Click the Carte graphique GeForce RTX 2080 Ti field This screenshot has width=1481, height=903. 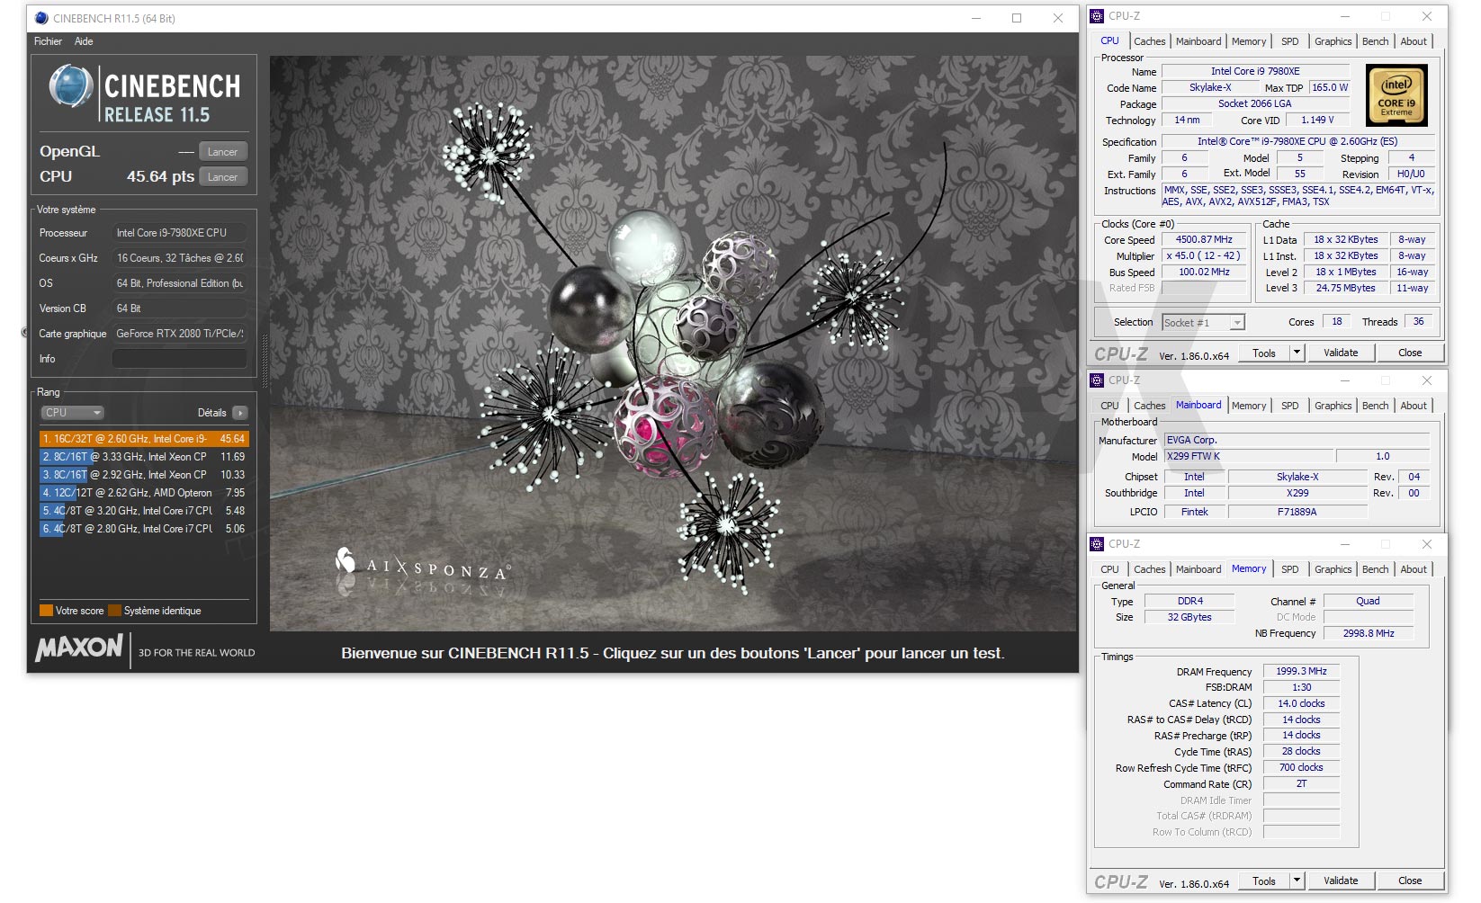[x=179, y=334]
